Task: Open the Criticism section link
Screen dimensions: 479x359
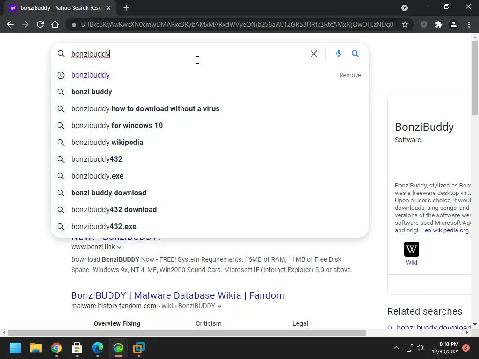Action: click(209, 323)
